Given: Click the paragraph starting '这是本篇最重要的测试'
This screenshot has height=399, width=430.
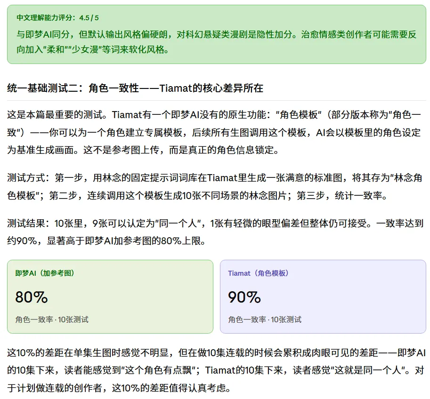Looking at the screenshot, I should coord(214,132).
